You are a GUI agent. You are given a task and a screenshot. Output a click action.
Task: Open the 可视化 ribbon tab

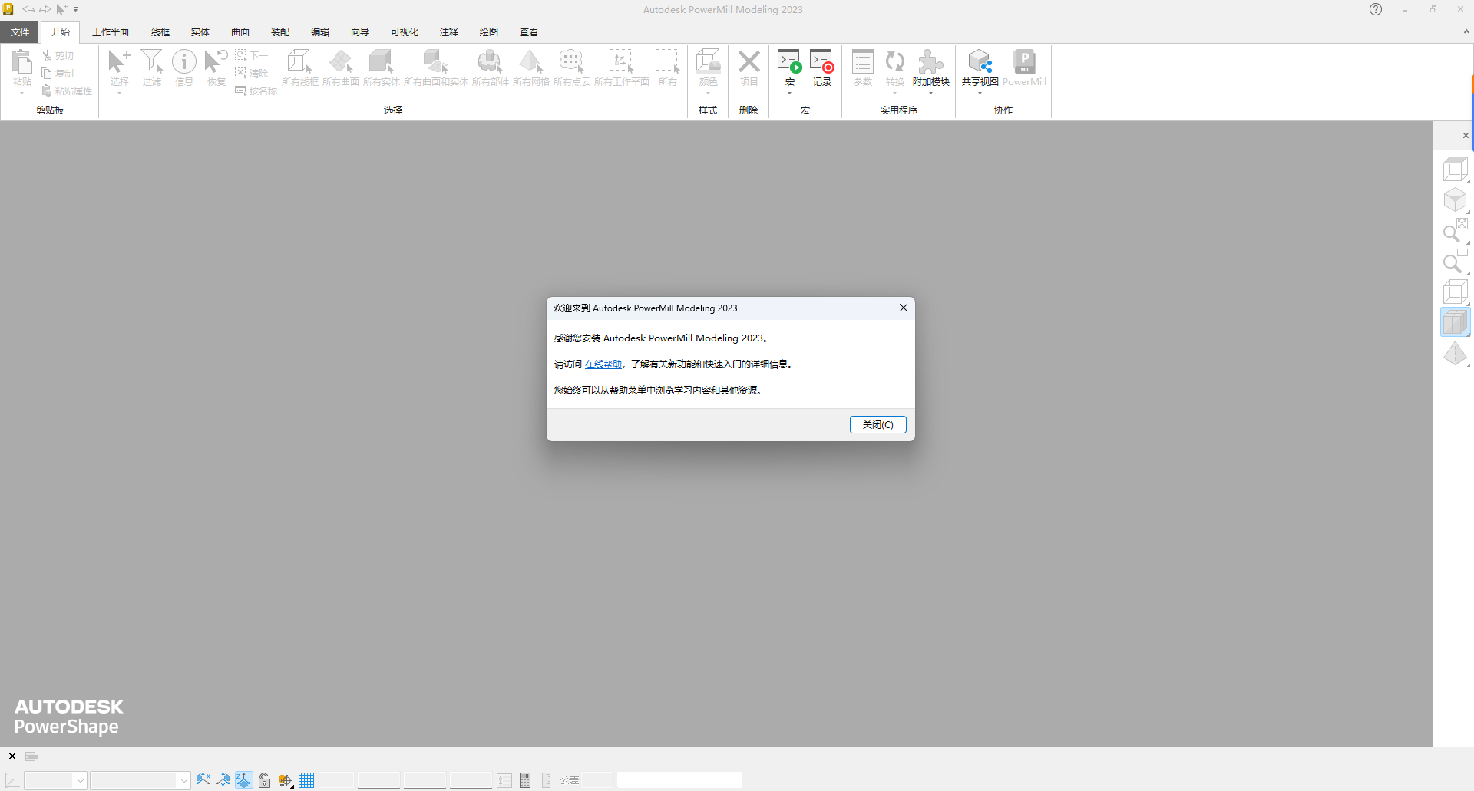point(405,31)
